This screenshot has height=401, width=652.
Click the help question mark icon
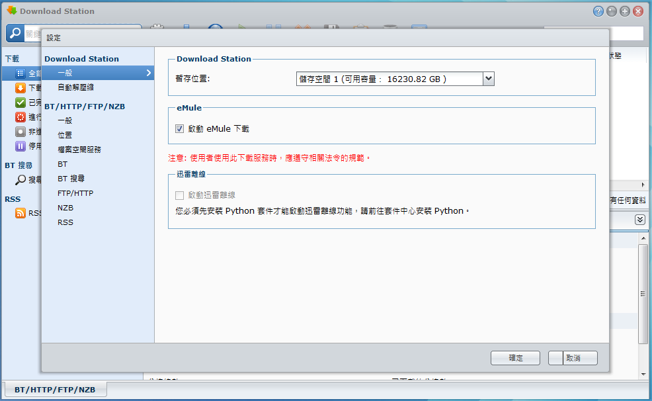[598, 11]
